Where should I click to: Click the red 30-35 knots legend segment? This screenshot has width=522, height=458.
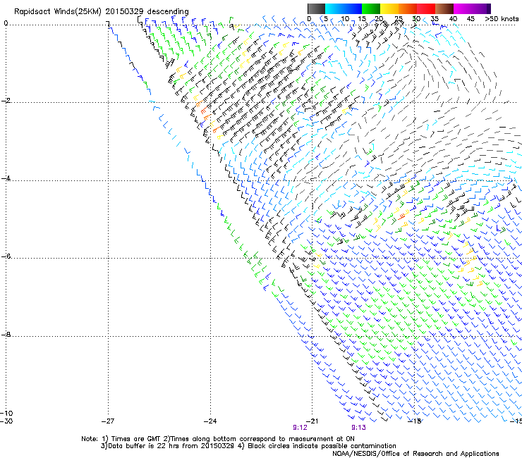426,8
